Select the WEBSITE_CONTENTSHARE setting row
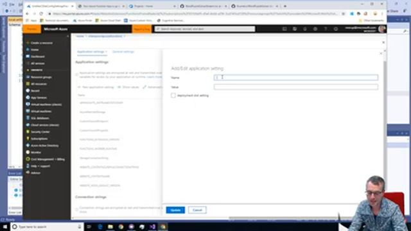The image size is (411, 231). coord(94,176)
